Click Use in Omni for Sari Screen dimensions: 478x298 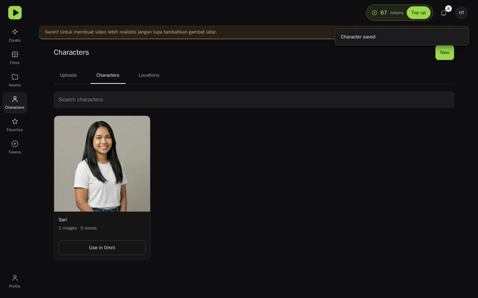point(102,248)
